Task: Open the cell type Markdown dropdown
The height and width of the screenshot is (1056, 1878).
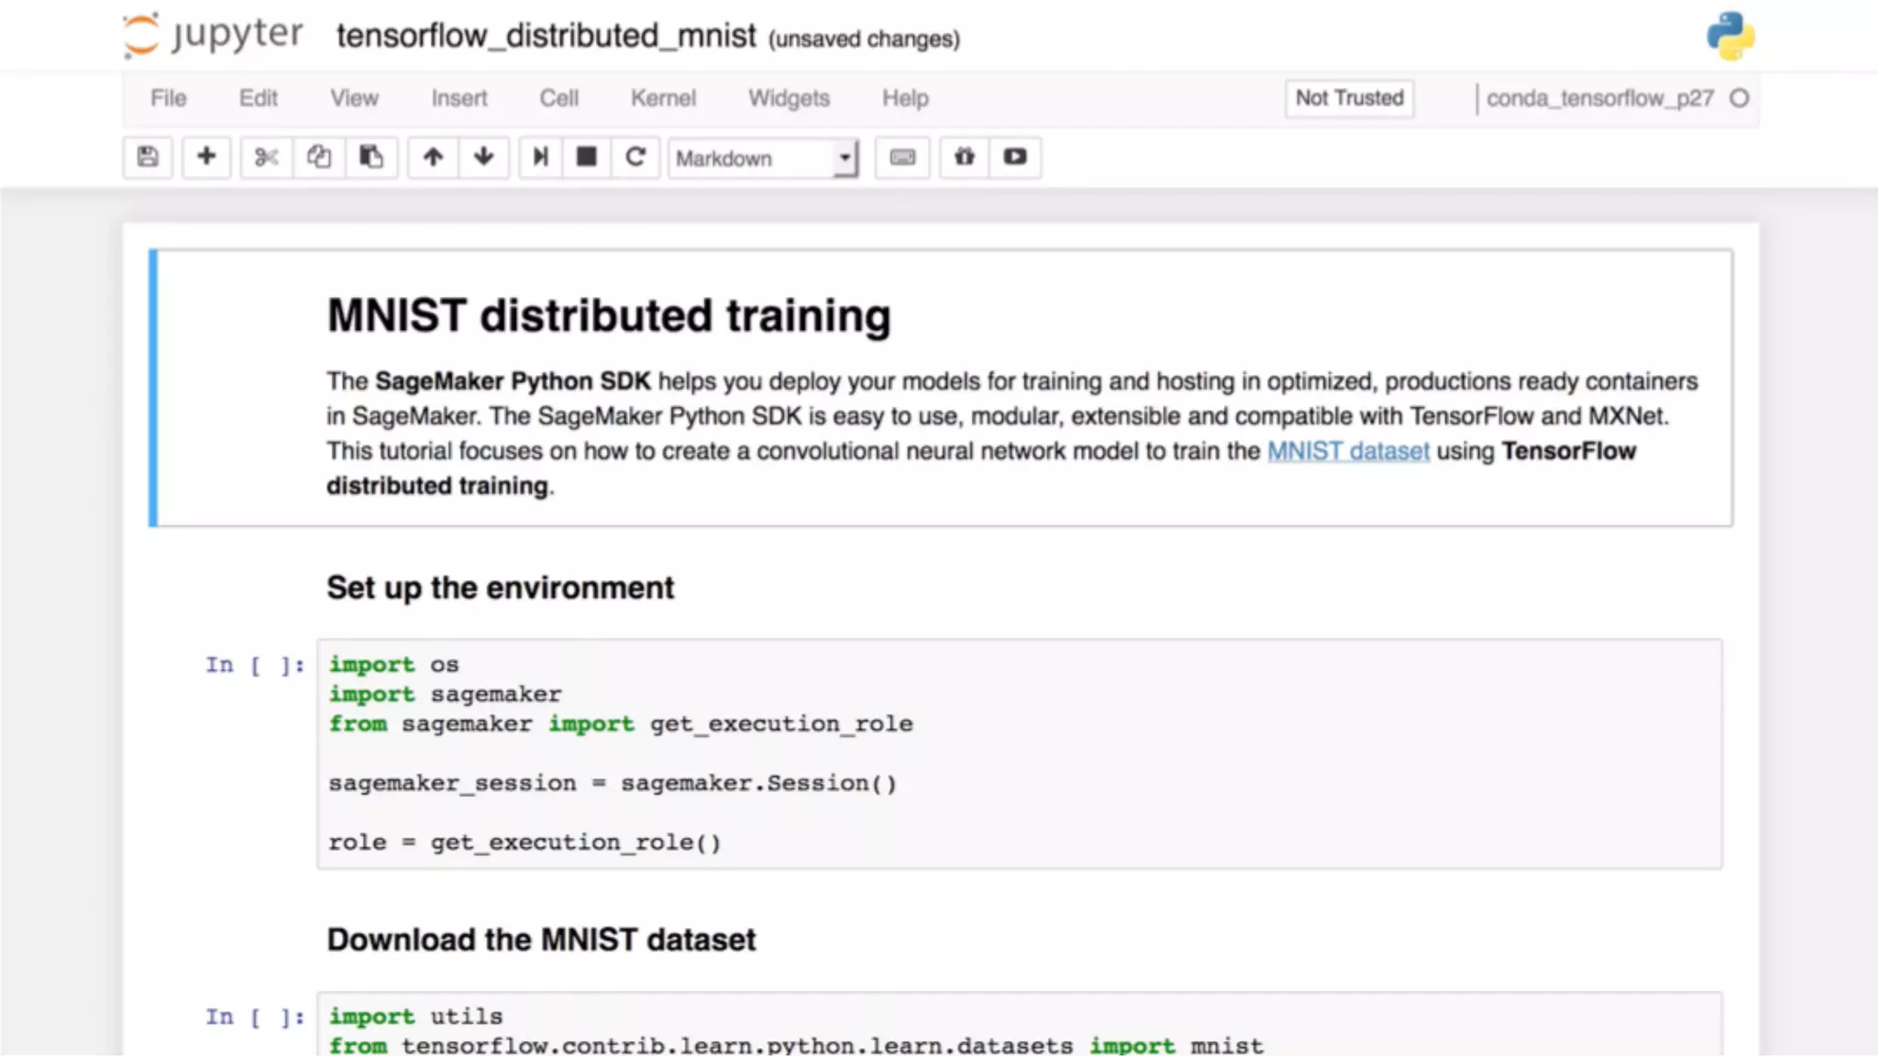Action: [763, 159]
